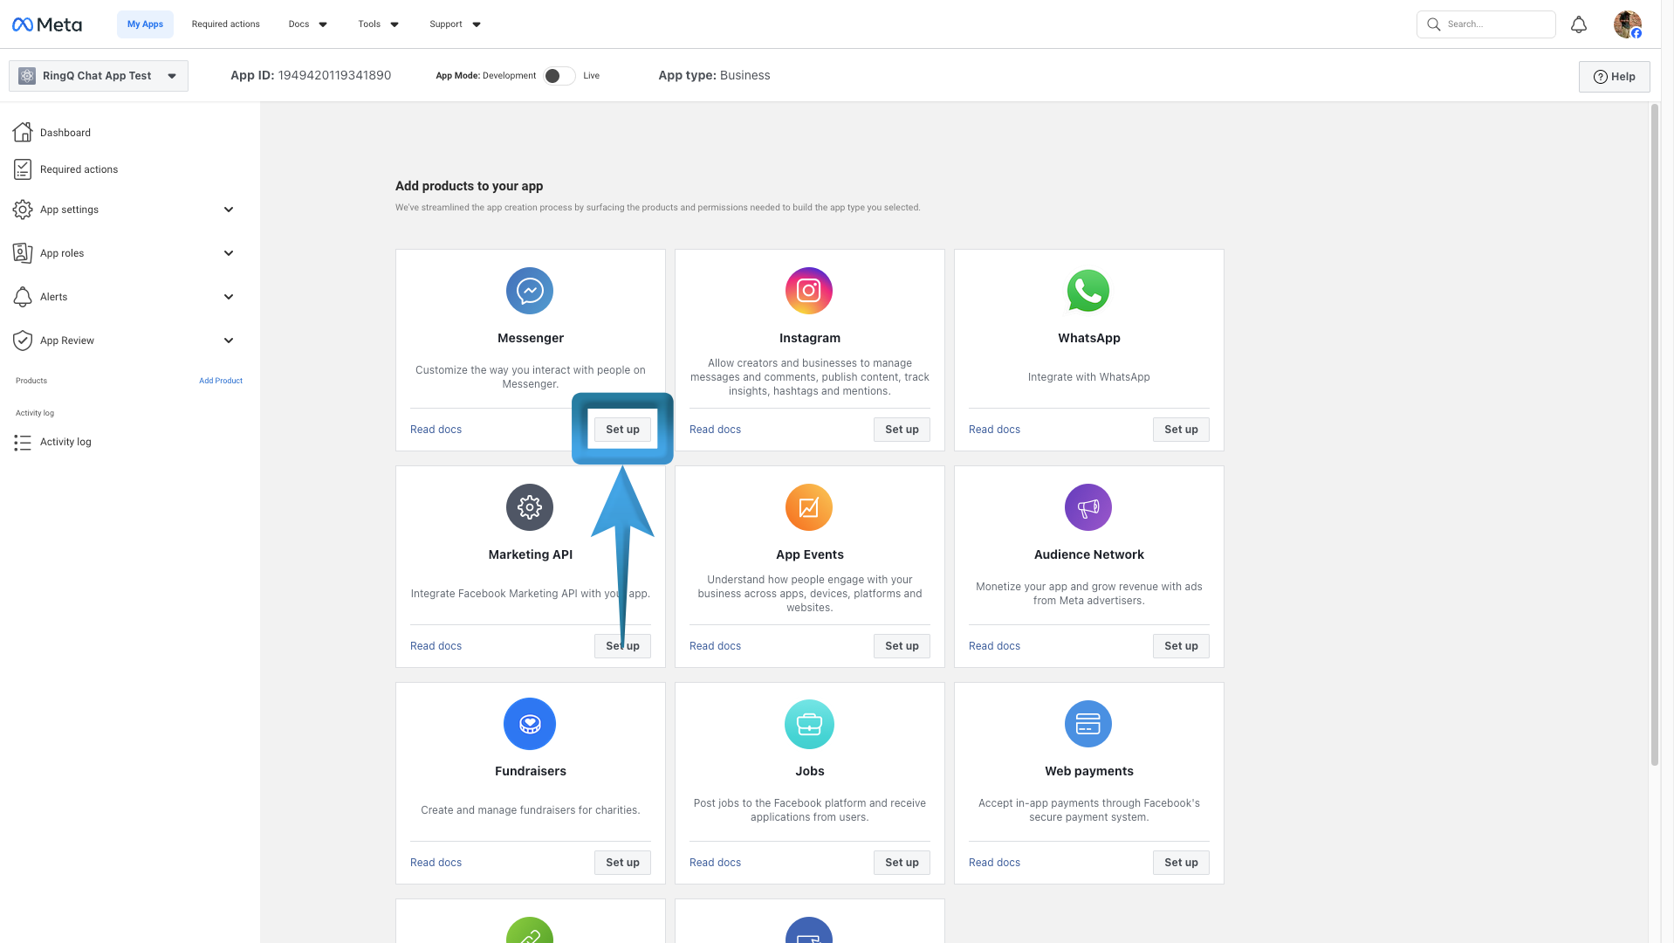The image size is (1674, 943).
Task: Open the Web payments card icon
Action: coord(1087,724)
